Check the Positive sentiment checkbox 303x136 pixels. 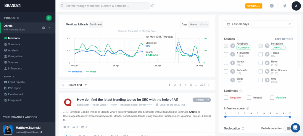click(x=272, y=98)
